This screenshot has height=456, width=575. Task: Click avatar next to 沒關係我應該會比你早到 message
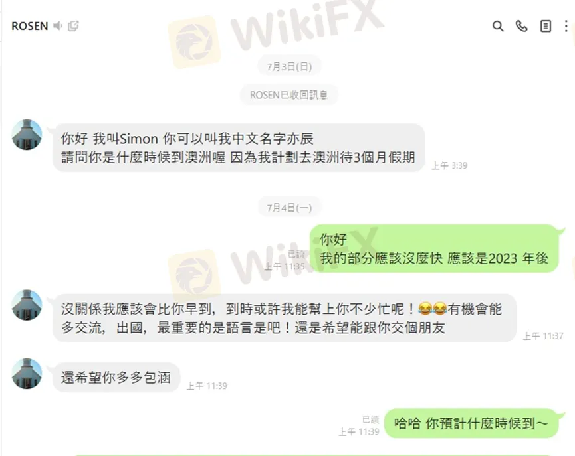click(27, 305)
